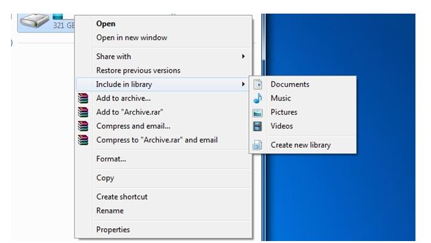
Task: Select Open in new window
Action: click(x=132, y=38)
